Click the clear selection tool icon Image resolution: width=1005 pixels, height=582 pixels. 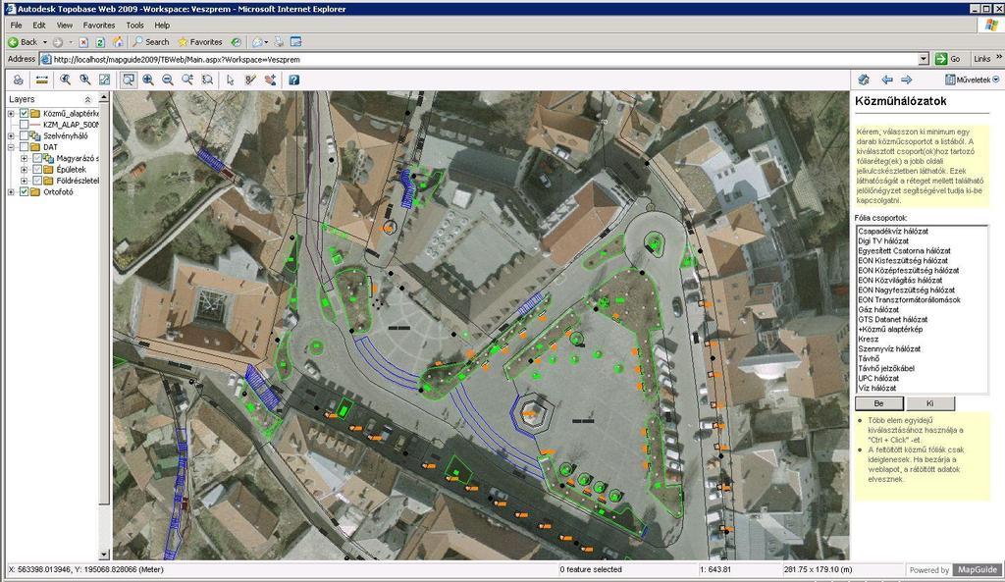click(250, 80)
